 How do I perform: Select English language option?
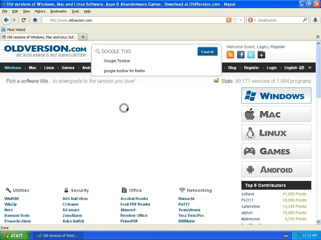coord(294,68)
